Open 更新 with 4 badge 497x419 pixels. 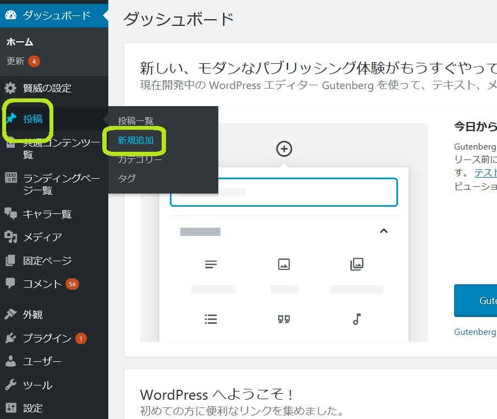[x=23, y=61]
